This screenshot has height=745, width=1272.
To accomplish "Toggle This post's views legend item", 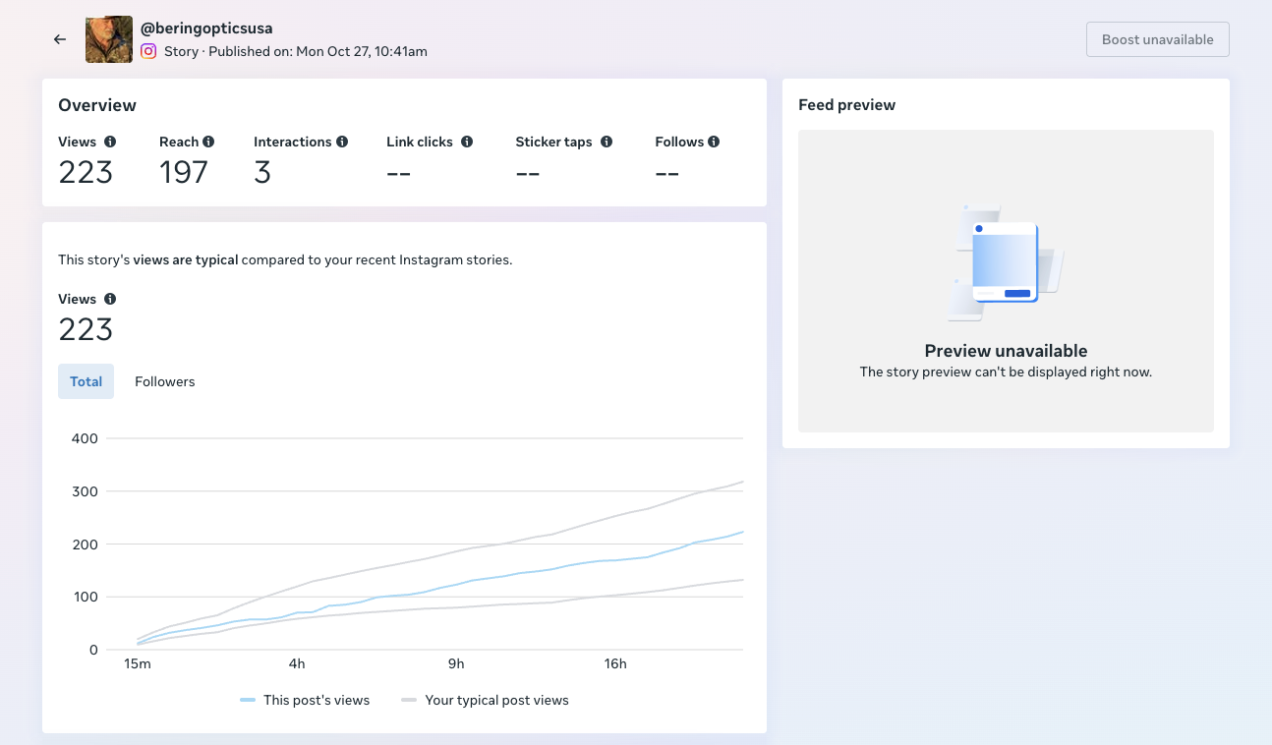I will tap(305, 700).
